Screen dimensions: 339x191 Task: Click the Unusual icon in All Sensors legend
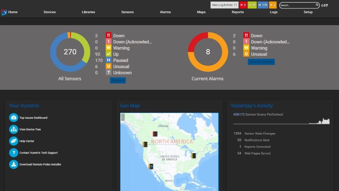pos(108,66)
